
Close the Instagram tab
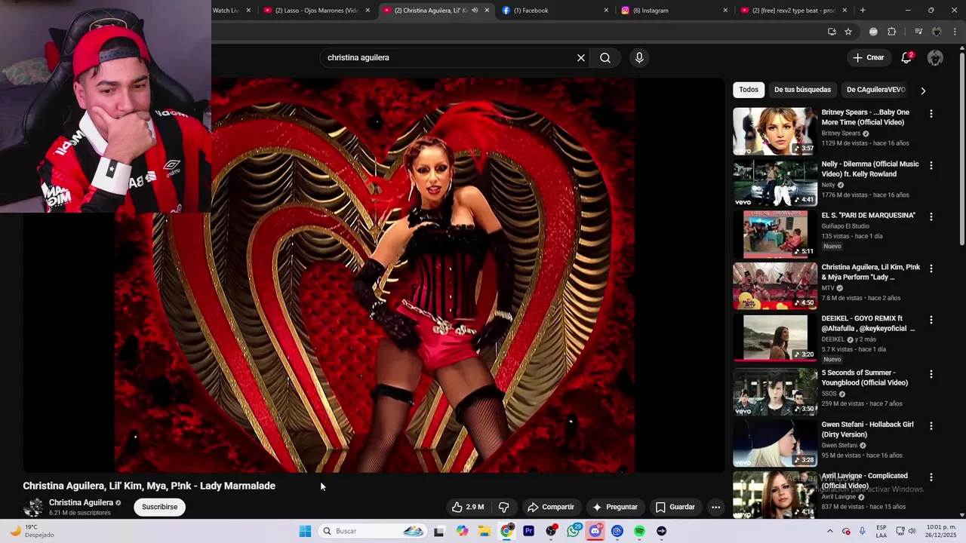coord(725,11)
